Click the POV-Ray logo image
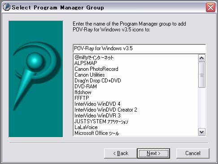Screen dimensions: 218x164 click(36, 79)
